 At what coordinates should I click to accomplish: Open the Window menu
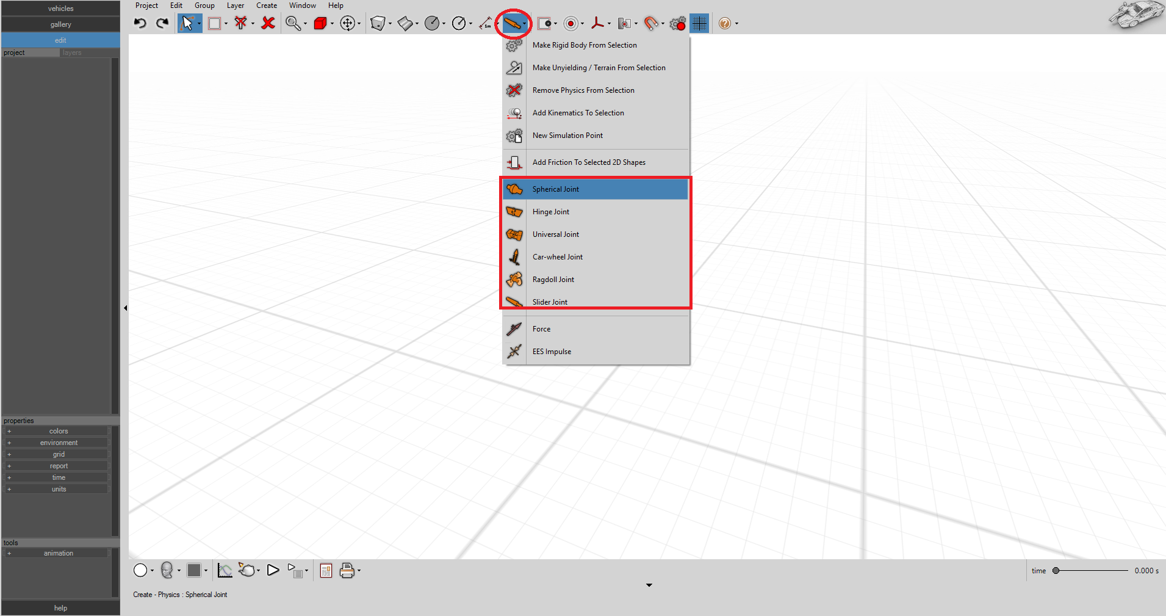click(303, 5)
